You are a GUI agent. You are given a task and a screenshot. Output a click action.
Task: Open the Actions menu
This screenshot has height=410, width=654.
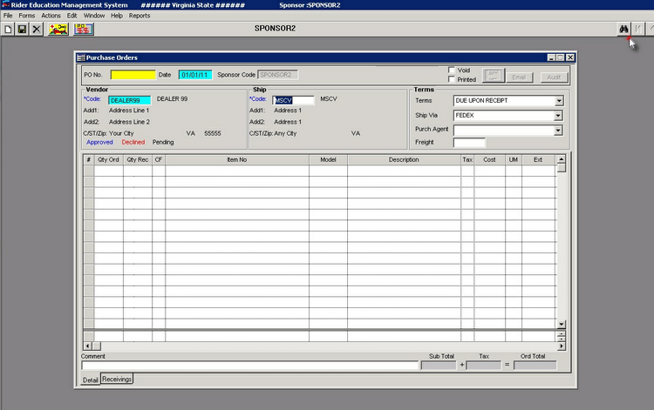tap(51, 16)
